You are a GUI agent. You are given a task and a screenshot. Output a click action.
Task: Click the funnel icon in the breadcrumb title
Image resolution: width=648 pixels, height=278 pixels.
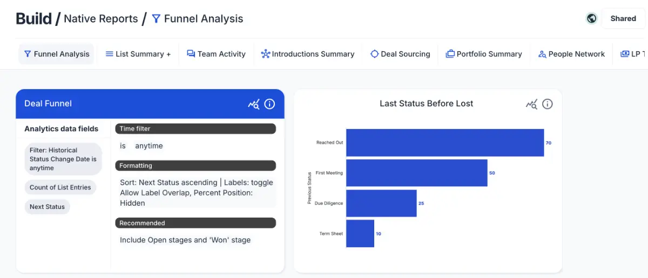tap(156, 19)
